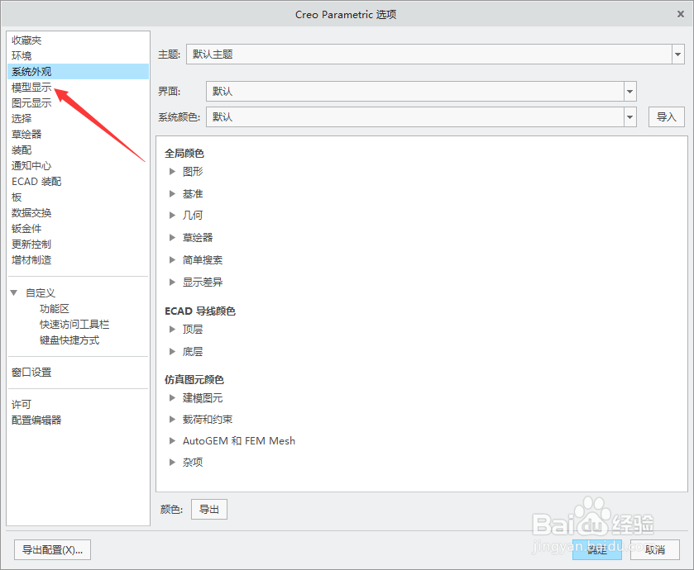Collapse the 自定义 section

click(14, 292)
